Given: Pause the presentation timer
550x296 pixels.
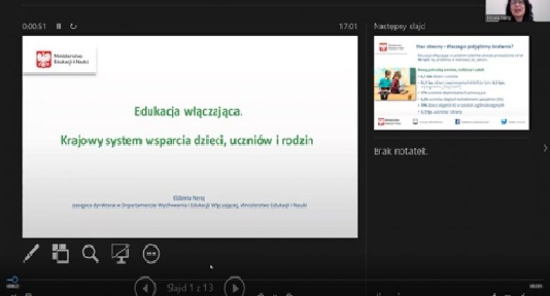Looking at the screenshot, I should click(x=59, y=26).
